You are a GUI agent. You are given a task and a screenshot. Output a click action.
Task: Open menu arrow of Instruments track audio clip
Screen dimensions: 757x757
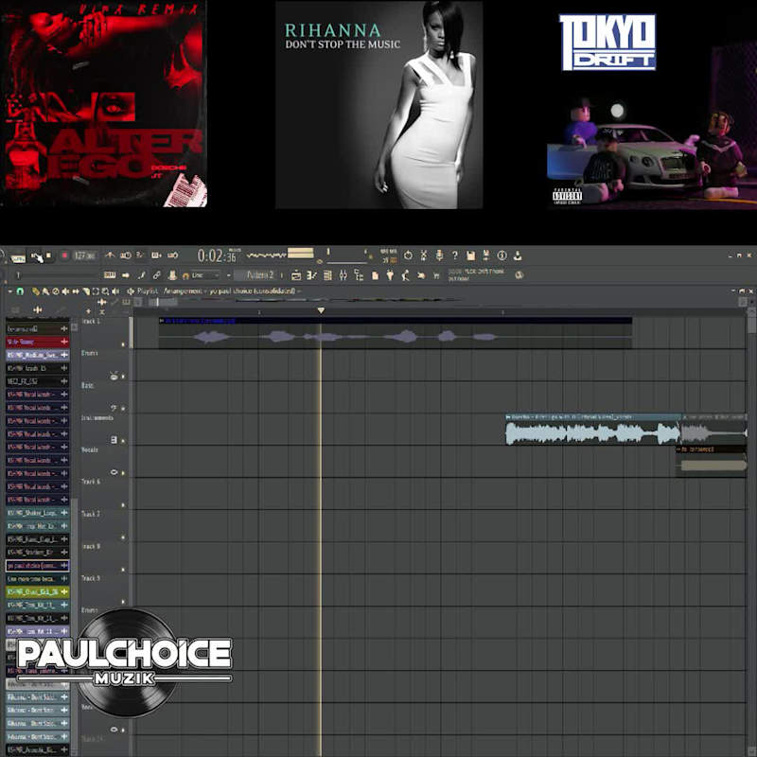(508, 416)
